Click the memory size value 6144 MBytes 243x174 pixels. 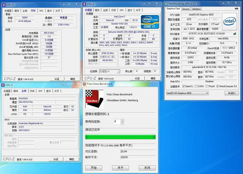tap(25, 21)
